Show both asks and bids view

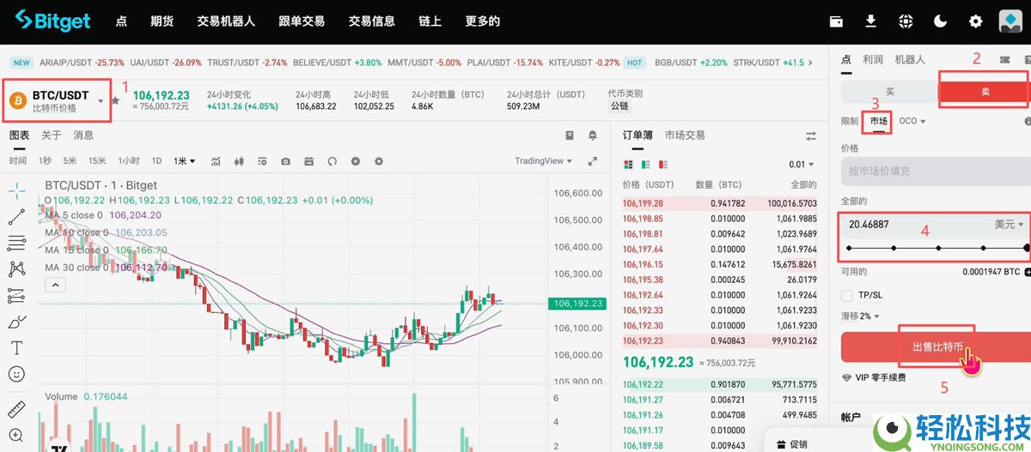[x=628, y=164]
